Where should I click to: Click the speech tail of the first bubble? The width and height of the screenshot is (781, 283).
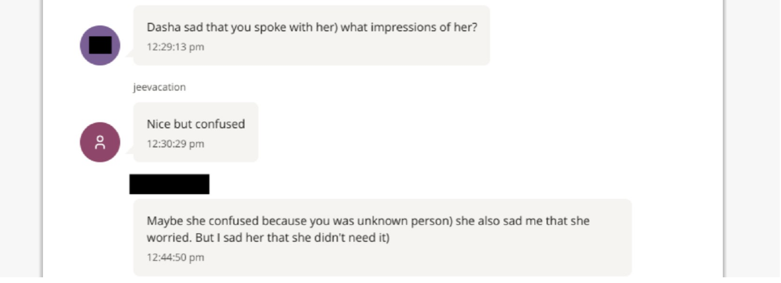point(130,54)
